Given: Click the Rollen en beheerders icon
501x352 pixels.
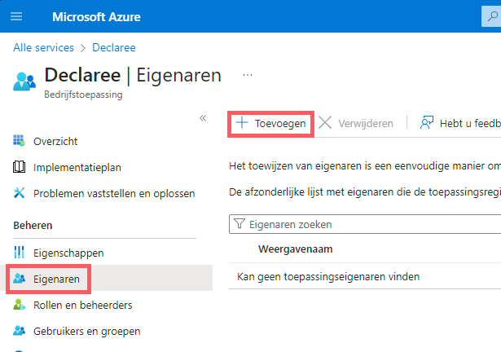Looking at the screenshot, I should point(20,305).
